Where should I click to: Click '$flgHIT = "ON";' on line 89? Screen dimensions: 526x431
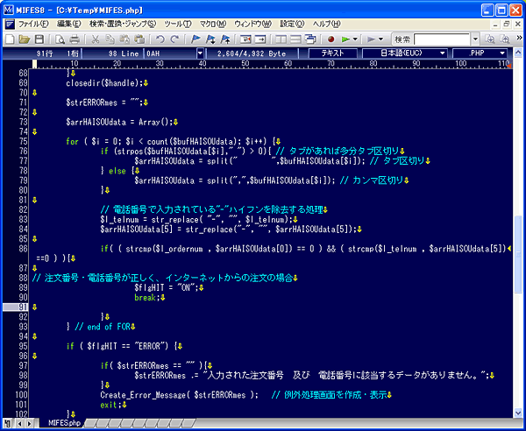166,287
